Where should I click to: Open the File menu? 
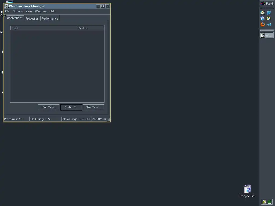click(7, 11)
